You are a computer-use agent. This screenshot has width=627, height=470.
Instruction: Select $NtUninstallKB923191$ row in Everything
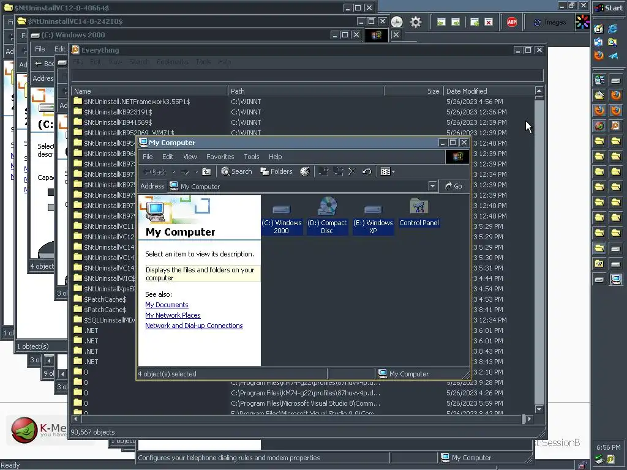[x=302, y=112]
